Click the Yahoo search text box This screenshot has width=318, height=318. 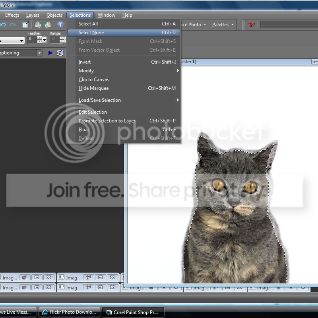(x=289, y=25)
